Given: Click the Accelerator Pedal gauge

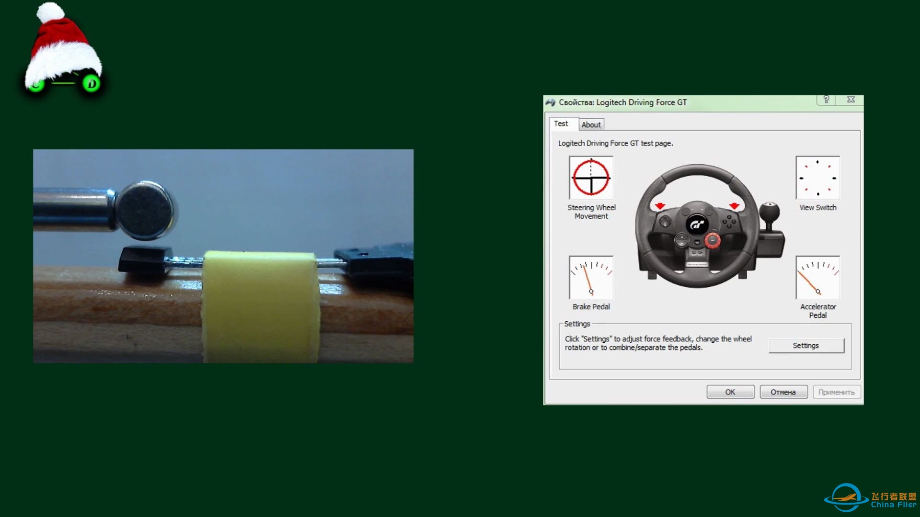Looking at the screenshot, I should (x=817, y=278).
